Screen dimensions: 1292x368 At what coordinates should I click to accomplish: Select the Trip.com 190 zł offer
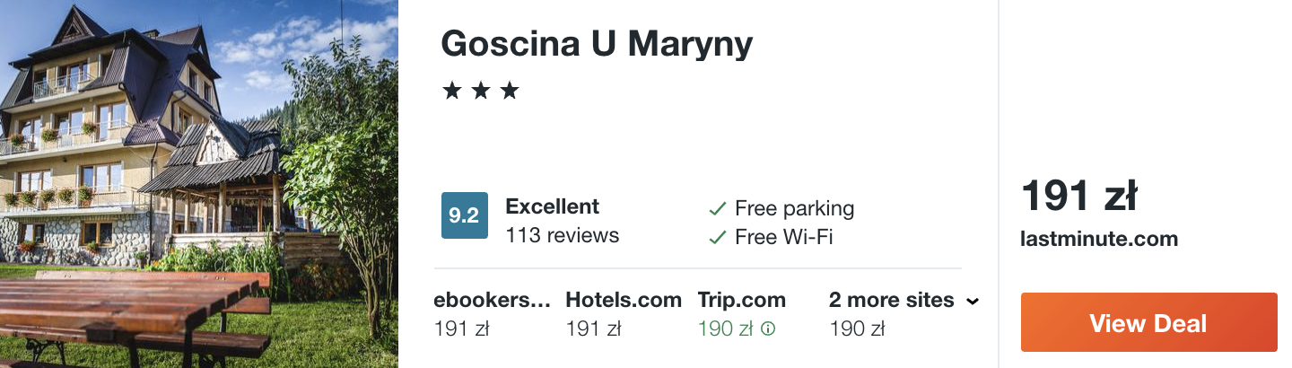point(742,314)
